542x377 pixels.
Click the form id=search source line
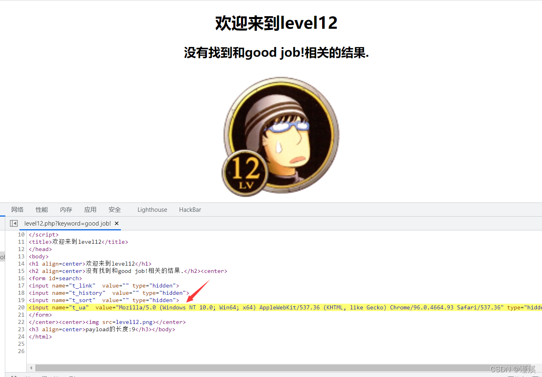pos(55,278)
